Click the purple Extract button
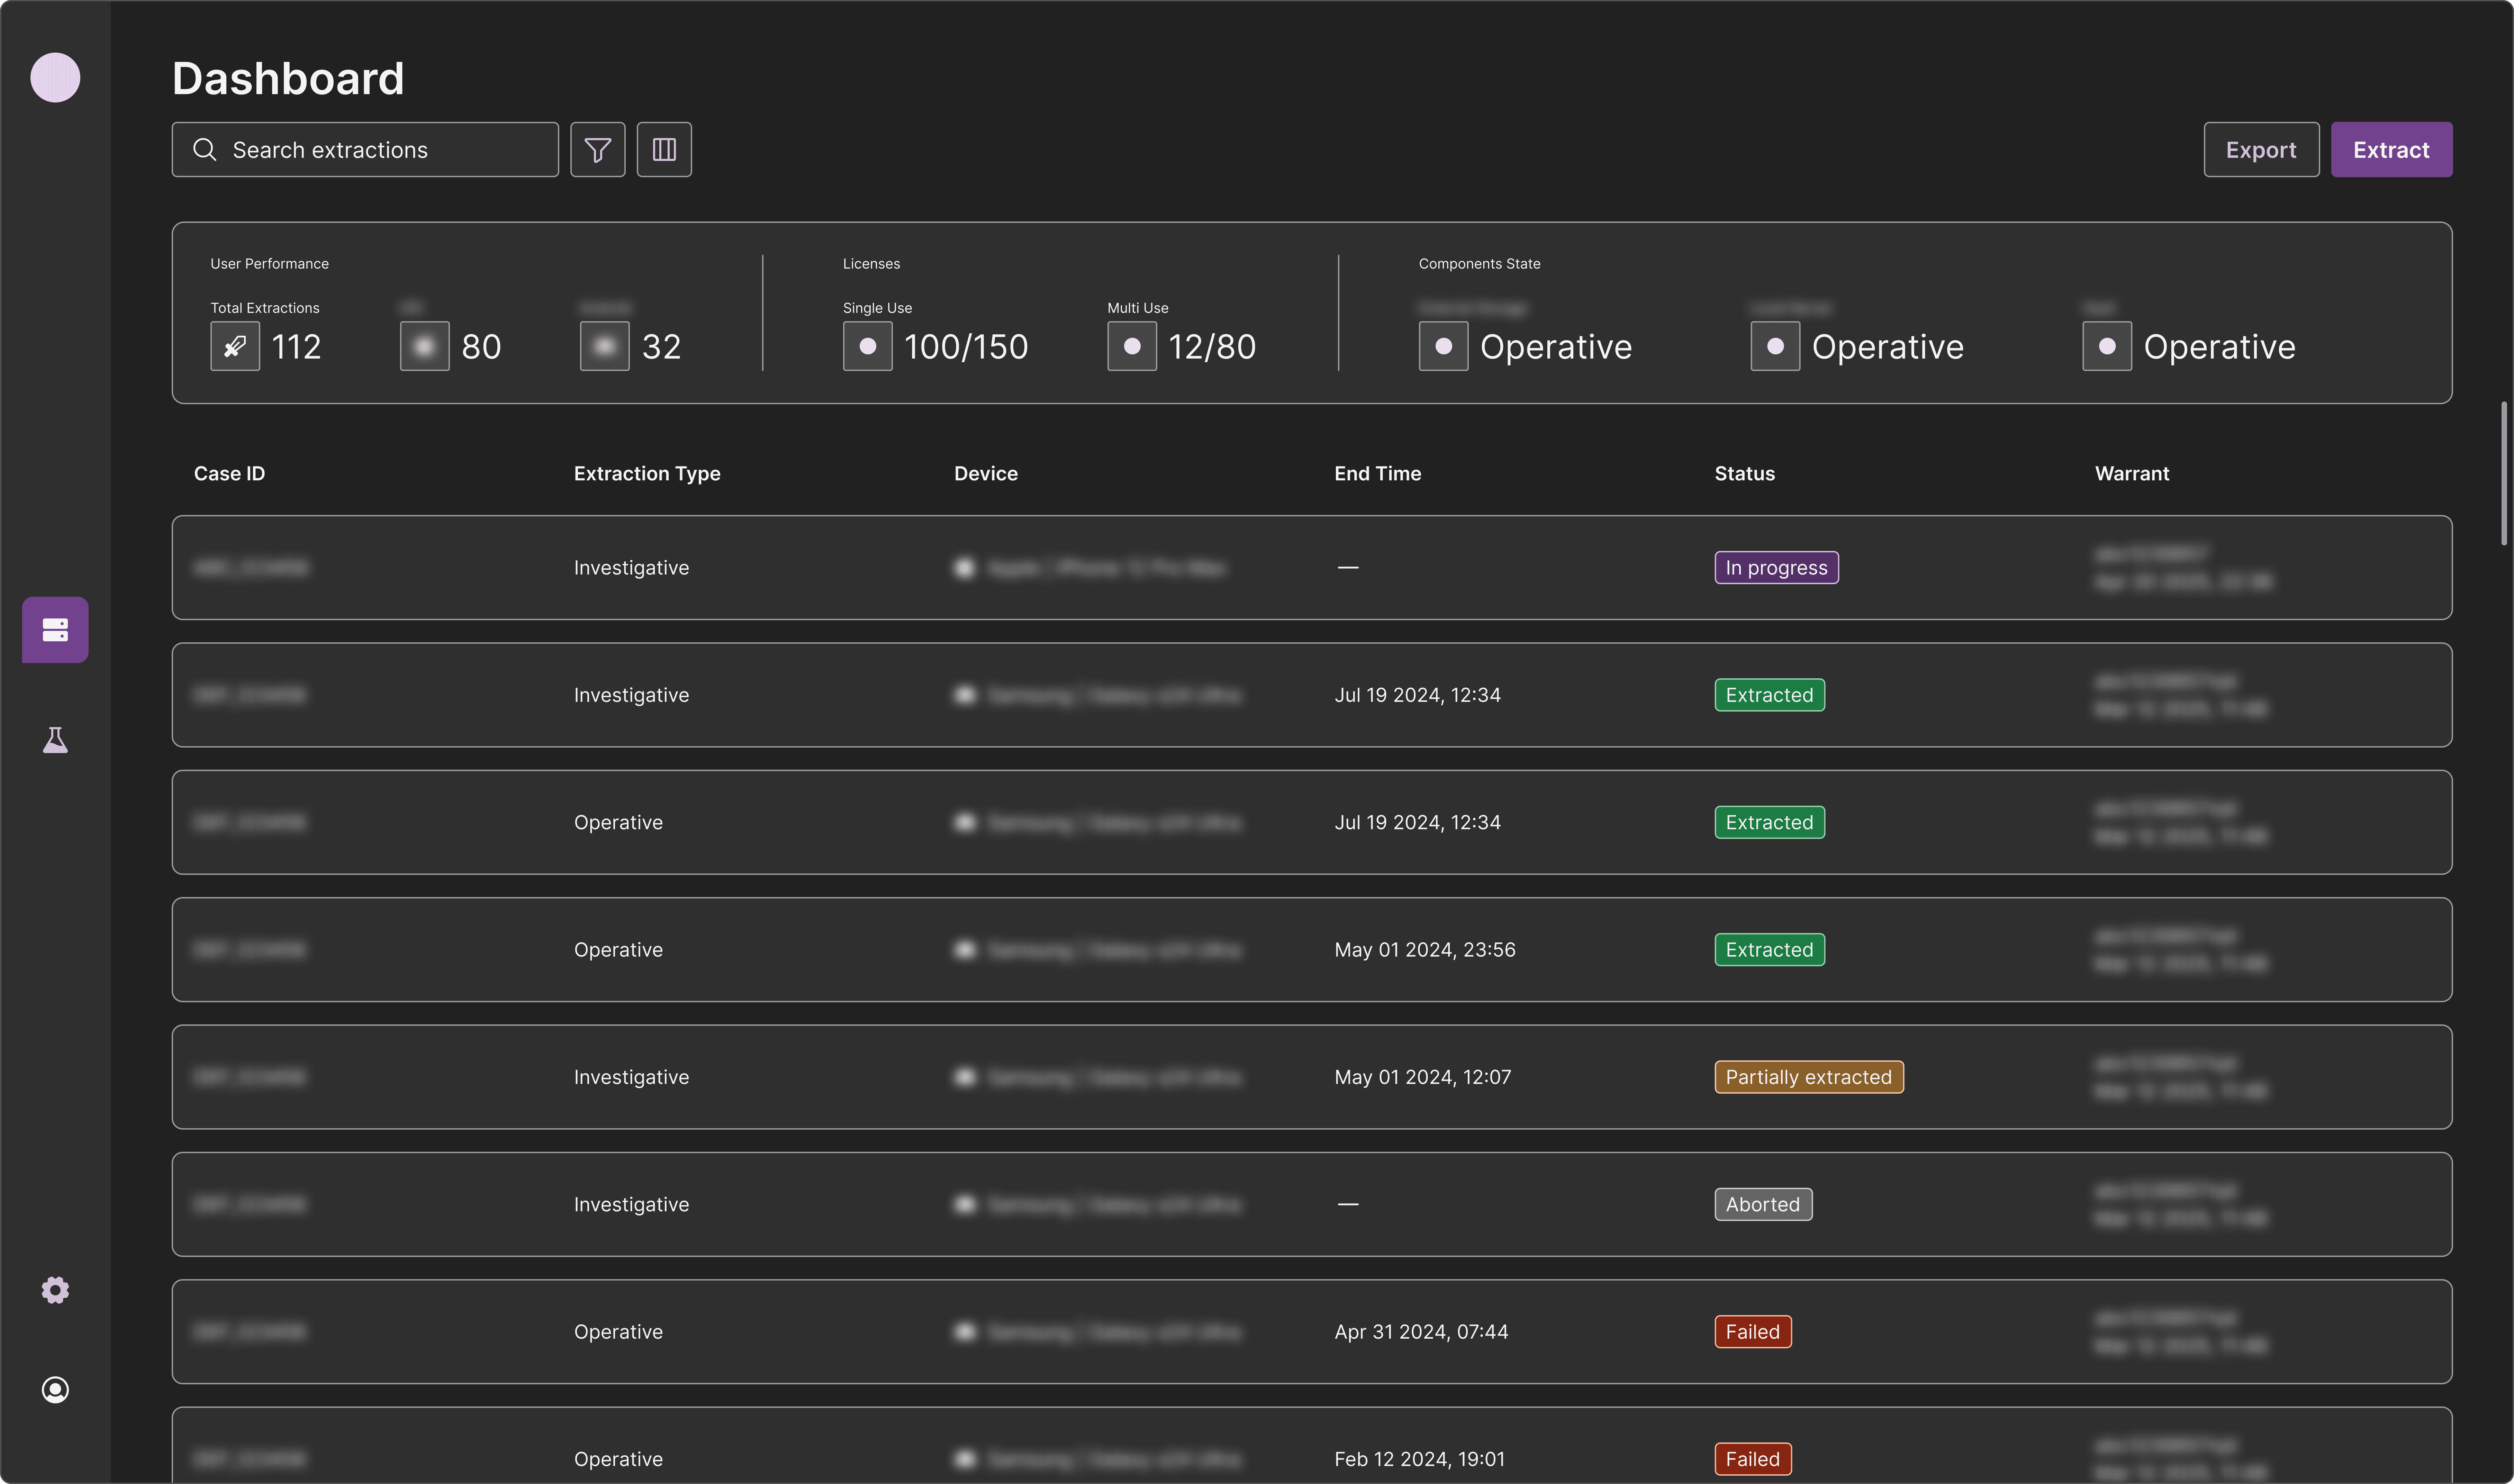The height and width of the screenshot is (1484, 2514). click(2391, 150)
